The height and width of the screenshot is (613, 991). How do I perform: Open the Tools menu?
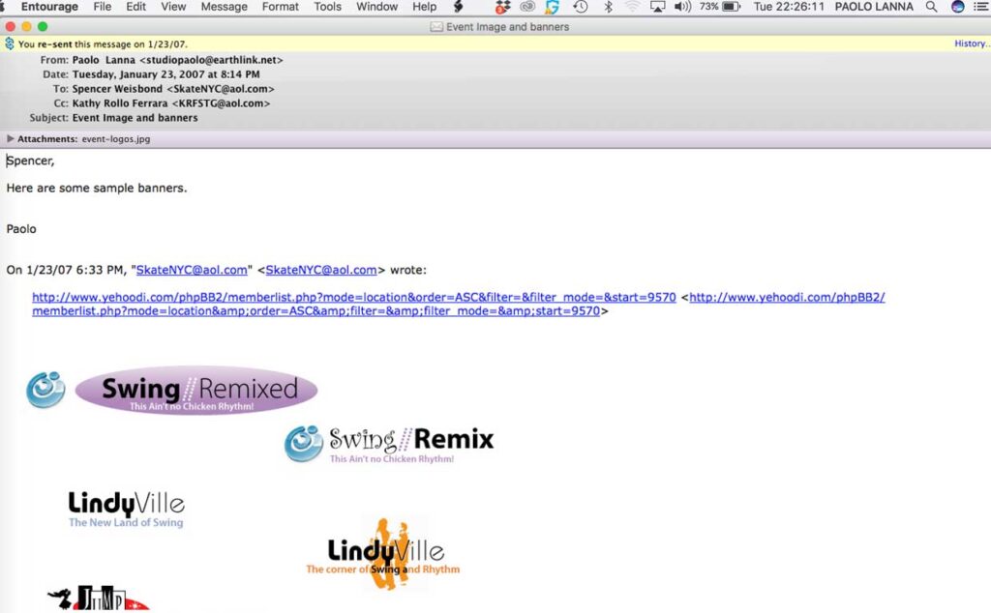[327, 7]
